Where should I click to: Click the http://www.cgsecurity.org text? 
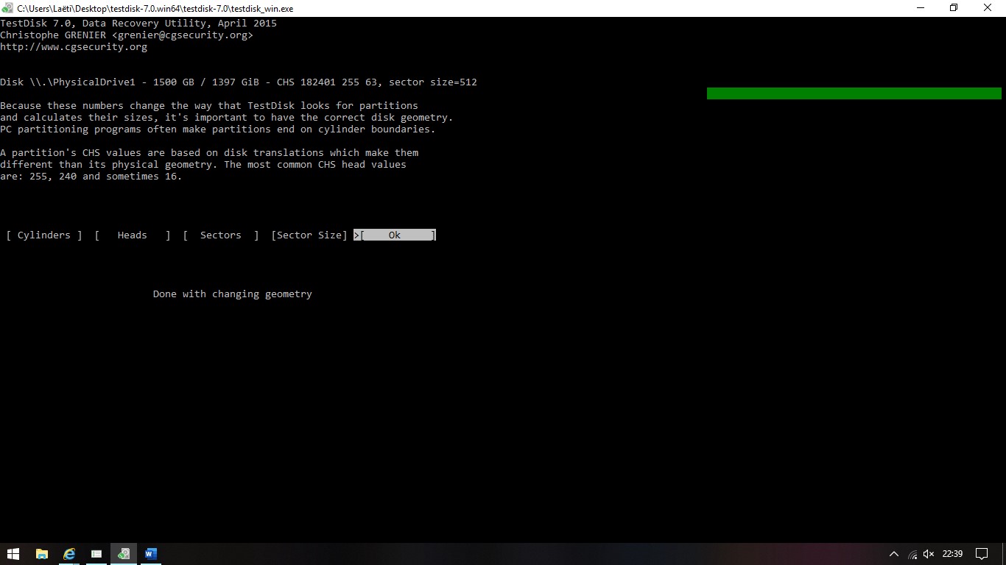[74, 47]
